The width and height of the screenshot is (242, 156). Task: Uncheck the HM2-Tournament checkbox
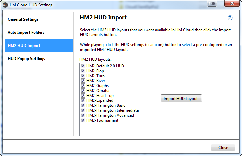[x=83, y=120]
